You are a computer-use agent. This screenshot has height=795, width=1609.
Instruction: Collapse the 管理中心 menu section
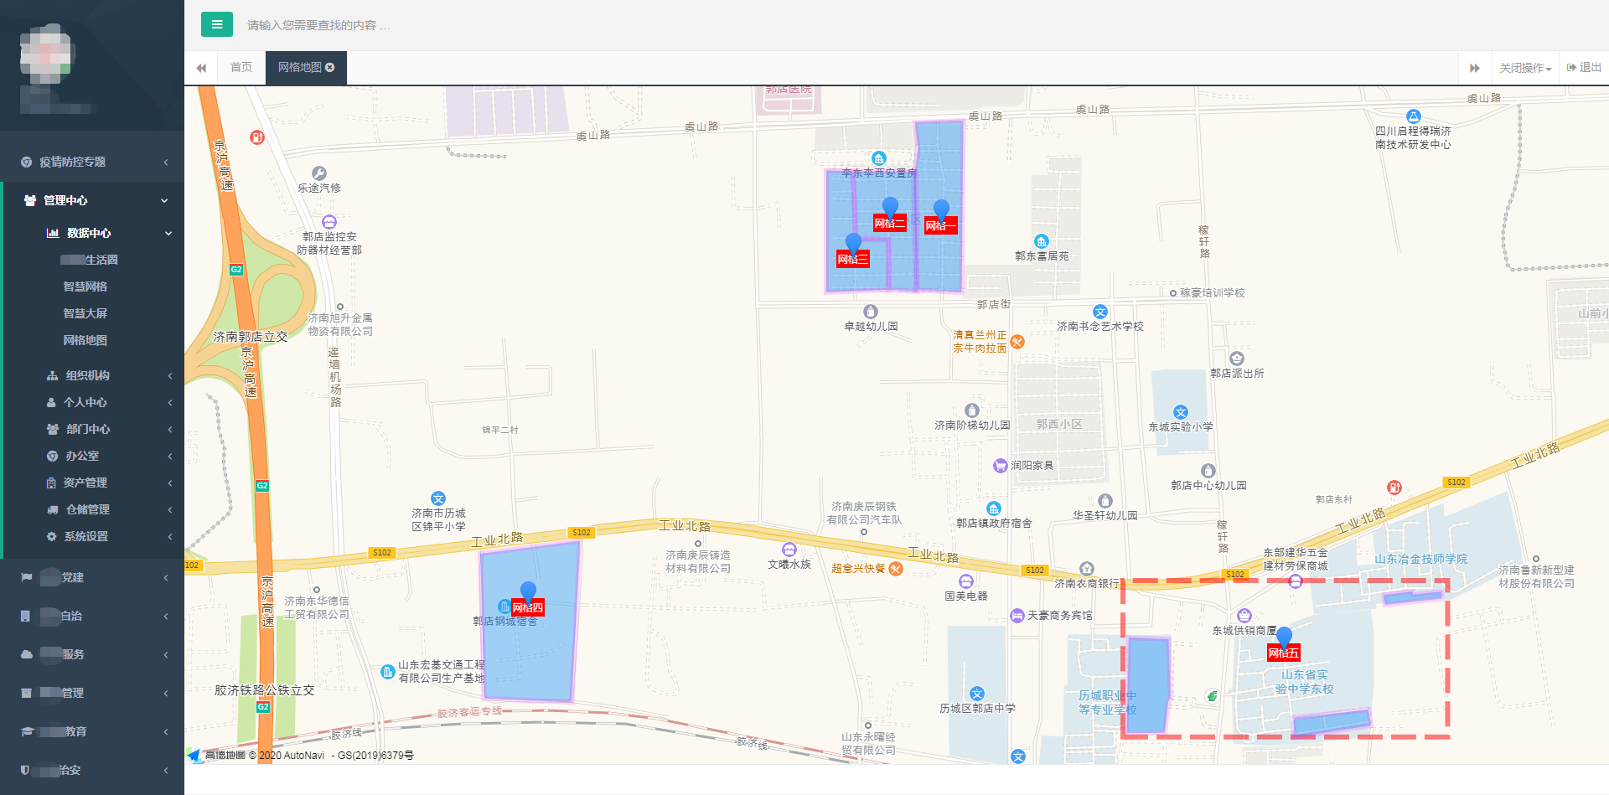pos(92,200)
